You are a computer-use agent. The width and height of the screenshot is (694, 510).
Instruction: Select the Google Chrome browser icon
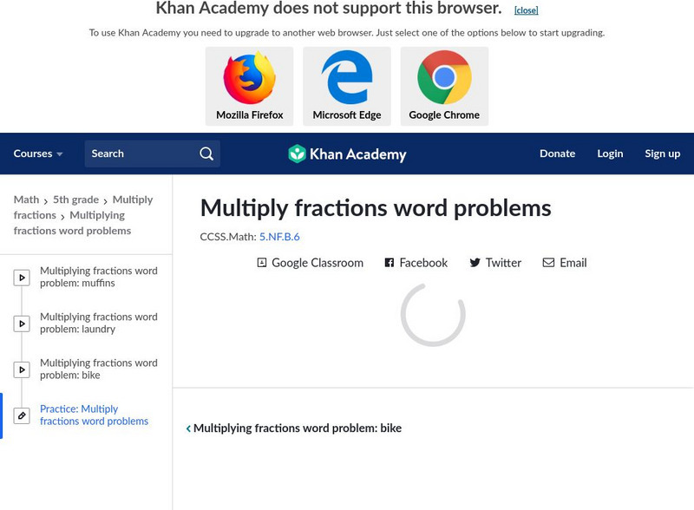coord(444,78)
